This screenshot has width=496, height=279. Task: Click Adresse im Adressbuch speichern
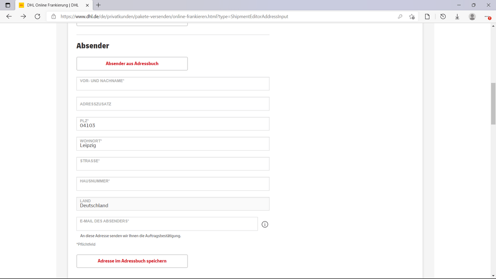click(132, 261)
